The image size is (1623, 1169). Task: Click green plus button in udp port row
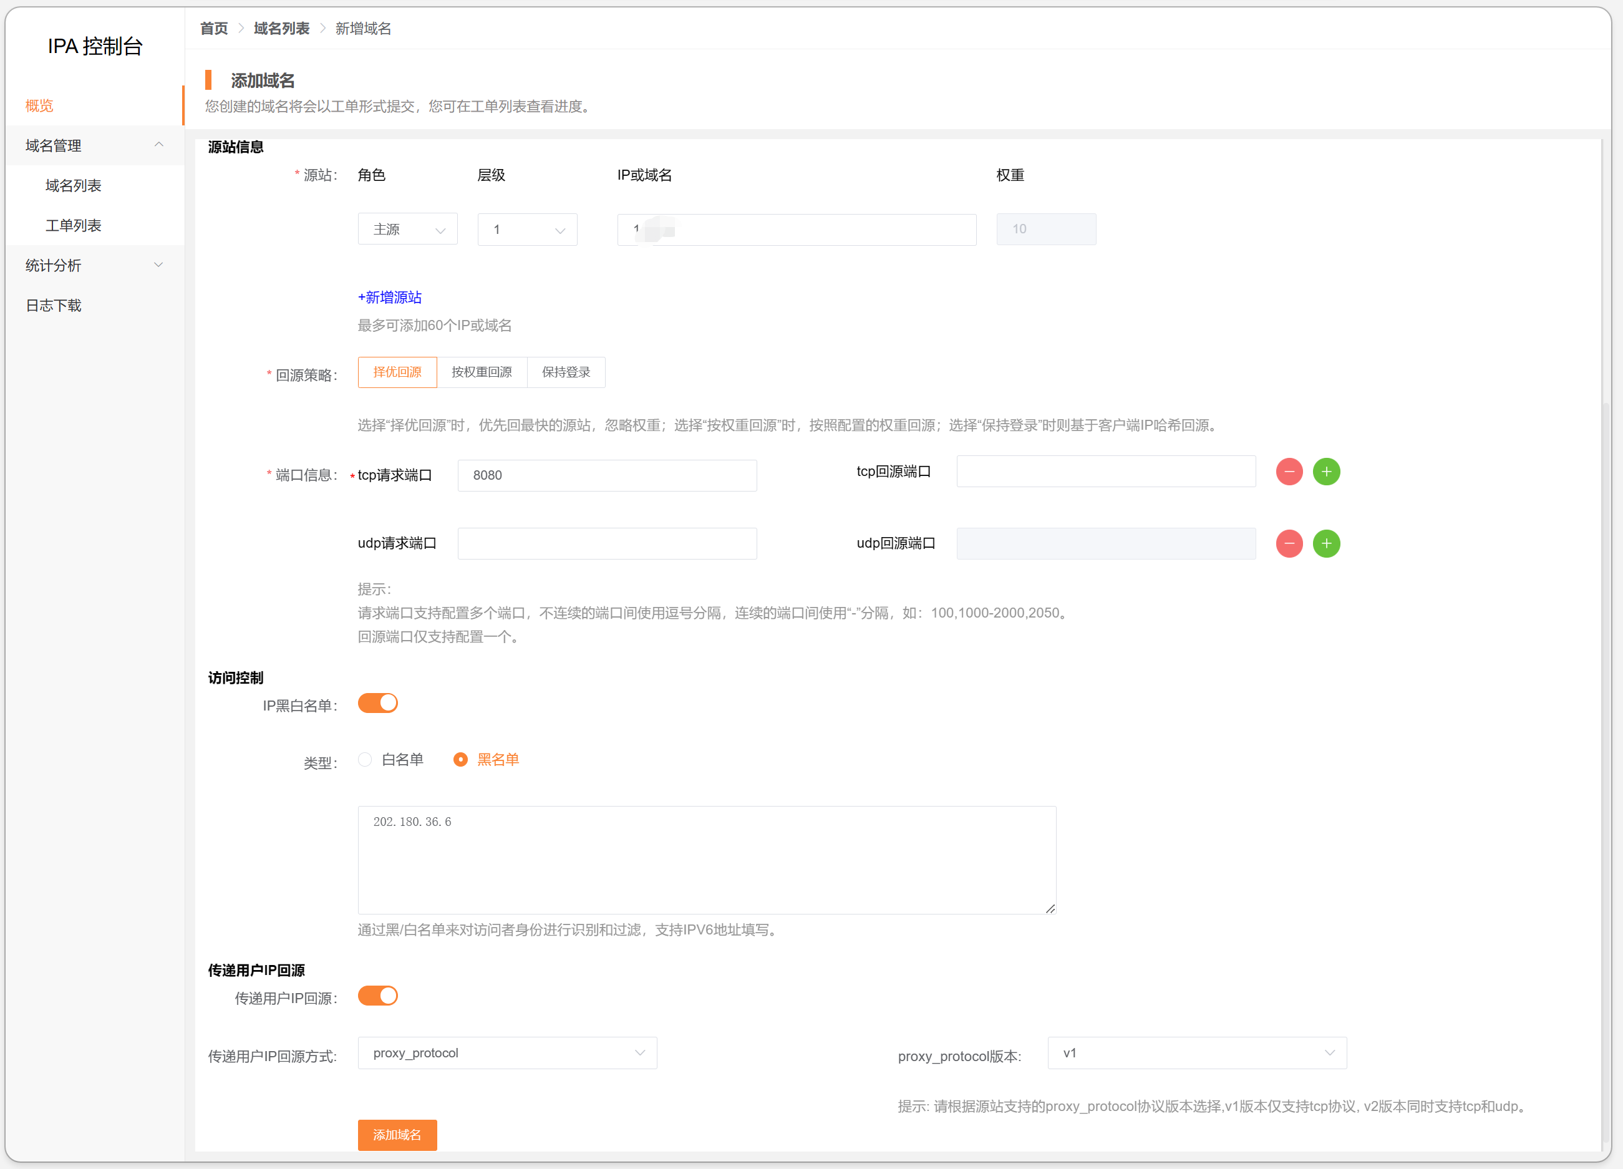pos(1326,543)
